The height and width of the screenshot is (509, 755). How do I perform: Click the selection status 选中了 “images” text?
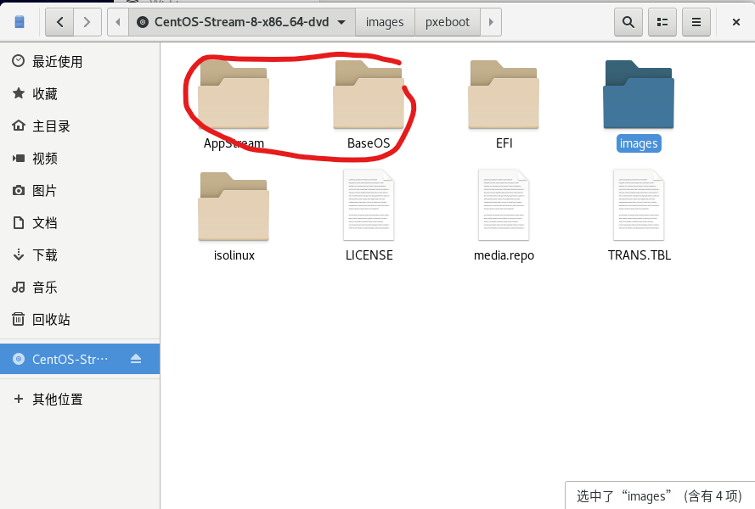point(659,496)
